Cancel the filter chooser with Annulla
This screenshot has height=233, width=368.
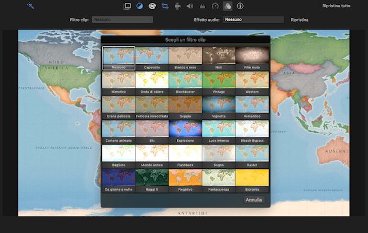tap(254, 200)
